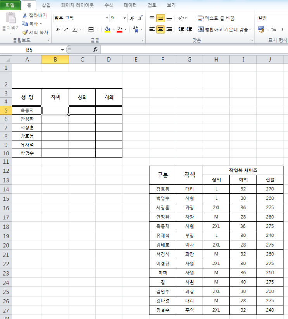Select row 5 header
Image resolution: width=288 pixels, height=319 pixels.
click(x=6, y=110)
